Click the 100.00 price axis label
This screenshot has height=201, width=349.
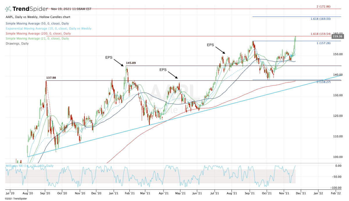click(x=338, y=157)
